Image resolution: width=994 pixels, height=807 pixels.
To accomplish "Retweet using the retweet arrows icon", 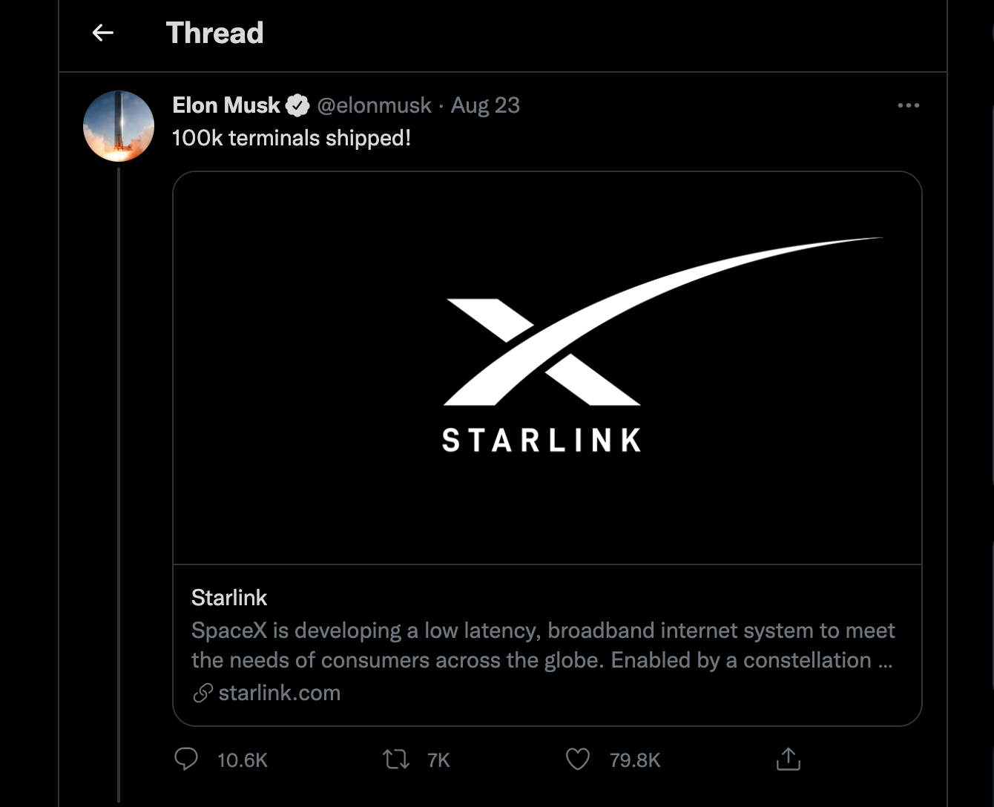I will (x=396, y=759).
